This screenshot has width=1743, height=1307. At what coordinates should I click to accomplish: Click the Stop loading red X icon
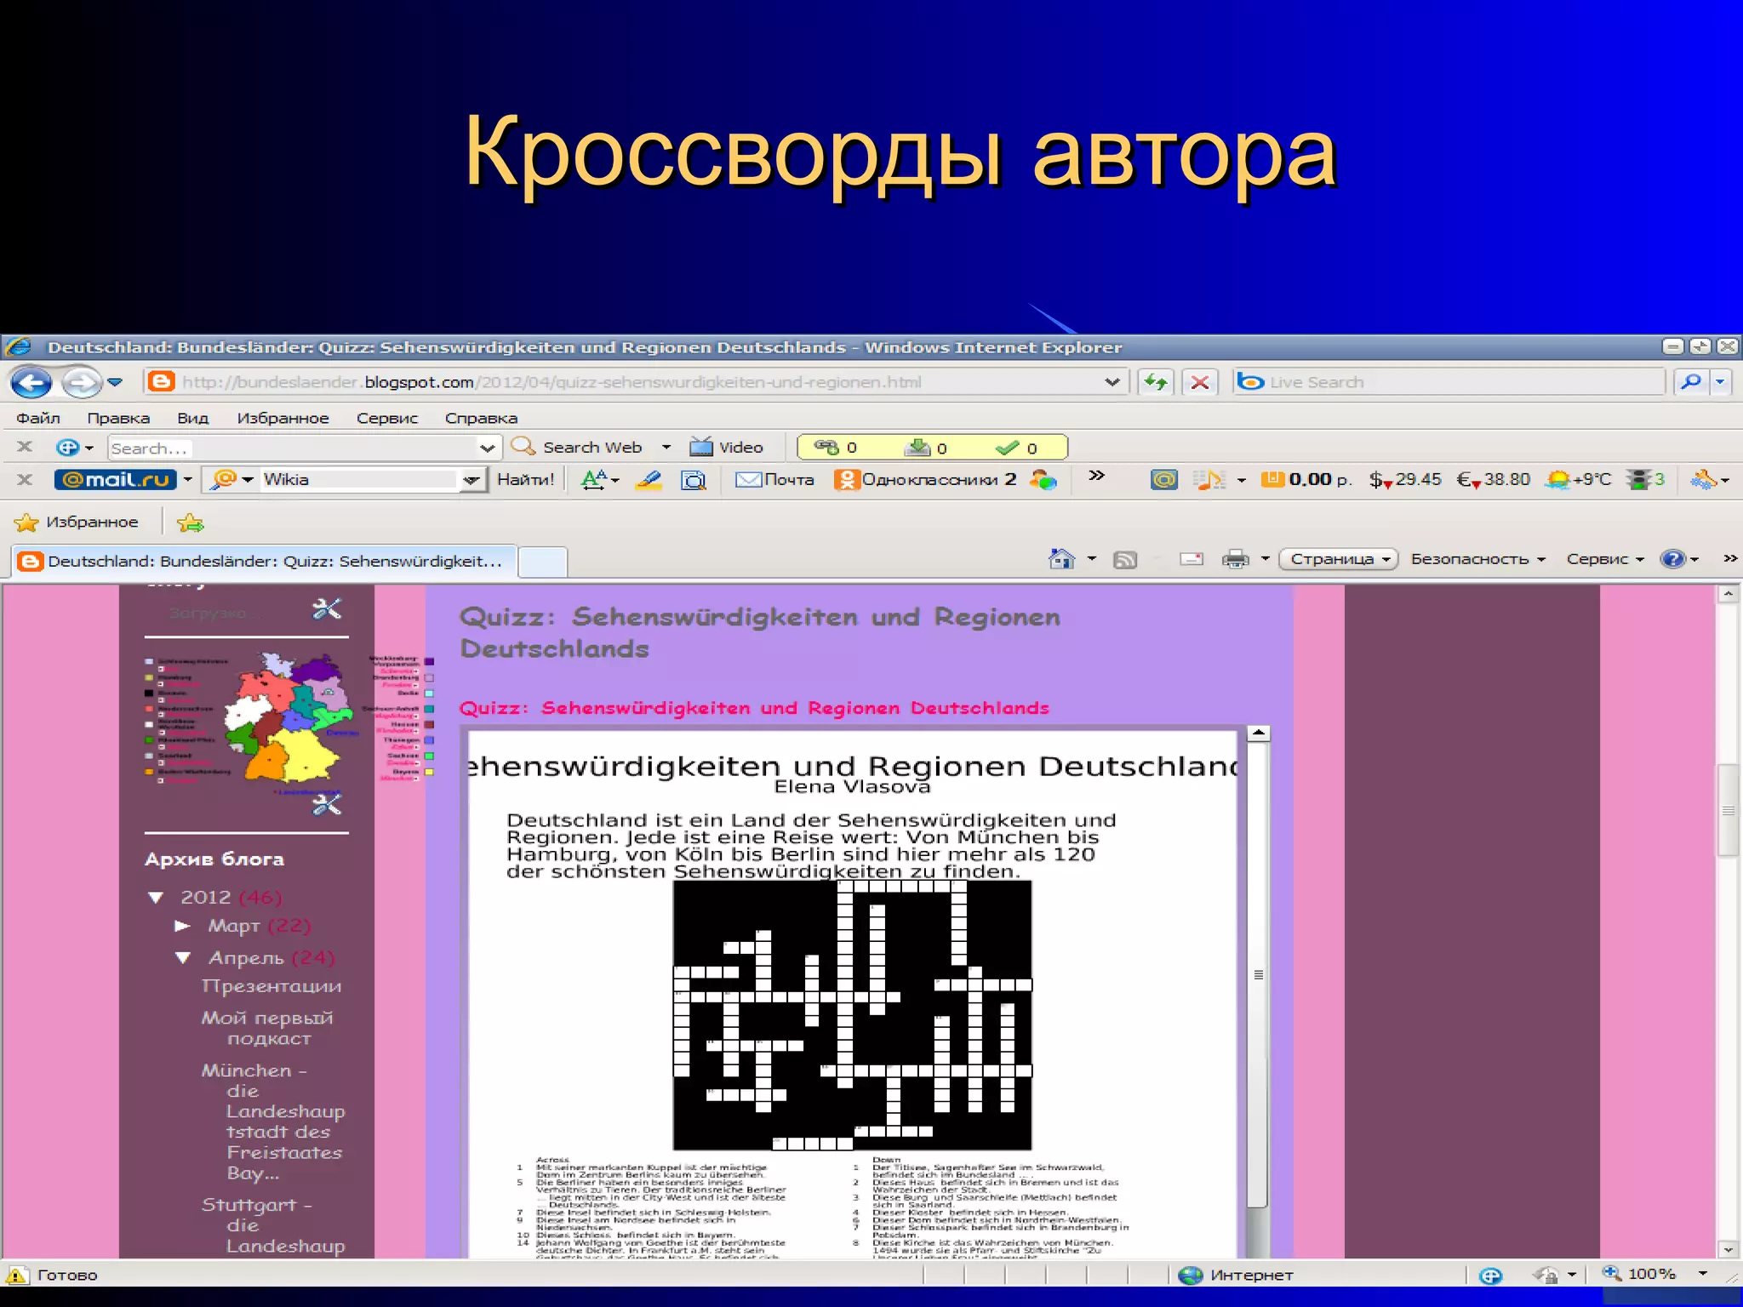coord(1200,382)
